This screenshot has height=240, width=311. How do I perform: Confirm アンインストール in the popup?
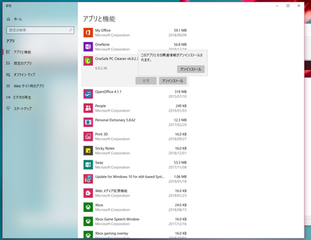(x=191, y=69)
